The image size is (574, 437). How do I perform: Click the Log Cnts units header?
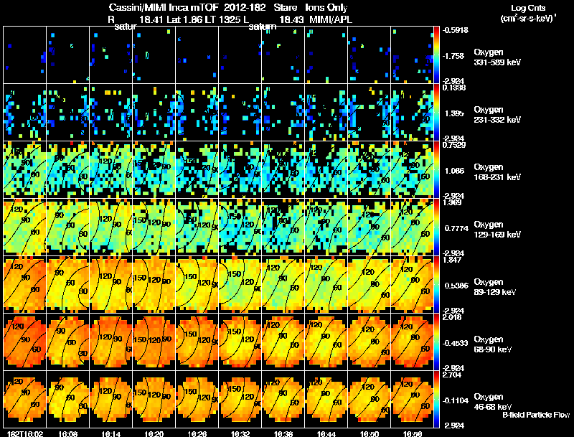(528, 13)
